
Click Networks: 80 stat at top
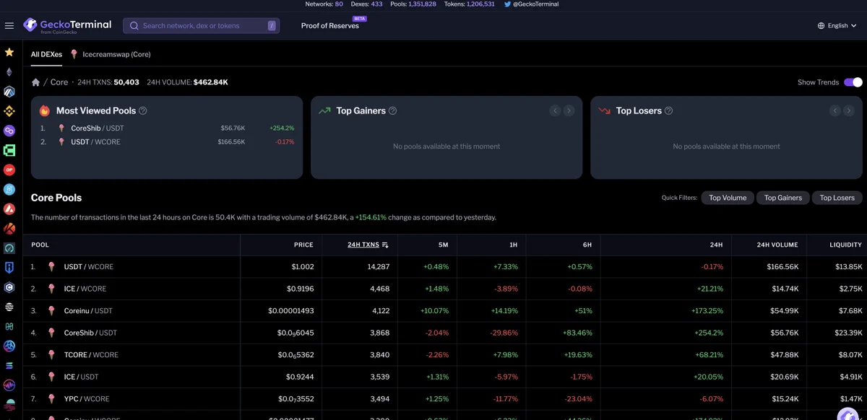pyautogui.click(x=324, y=4)
